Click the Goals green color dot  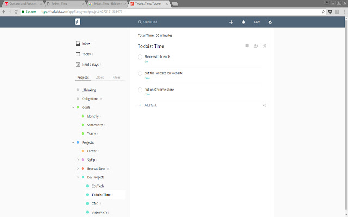tap(78, 107)
